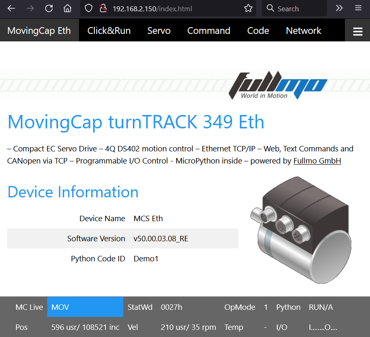The height and width of the screenshot is (337, 370).
Task: Open the Click&Run page
Action: (x=109, y=31)
